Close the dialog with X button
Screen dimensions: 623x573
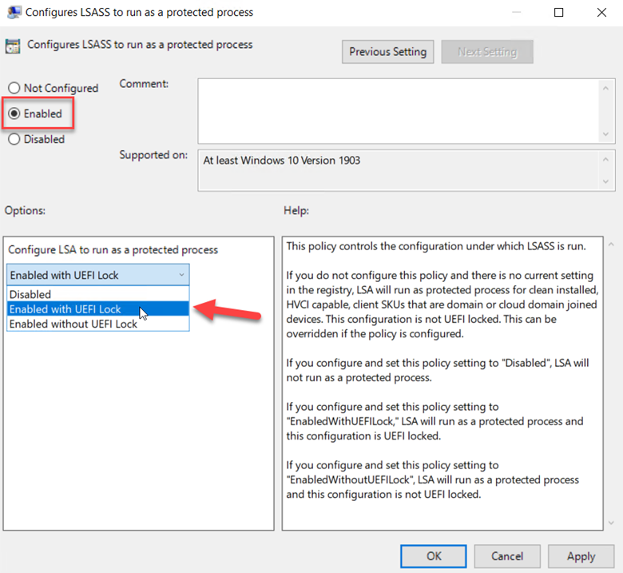coord(601,12)
